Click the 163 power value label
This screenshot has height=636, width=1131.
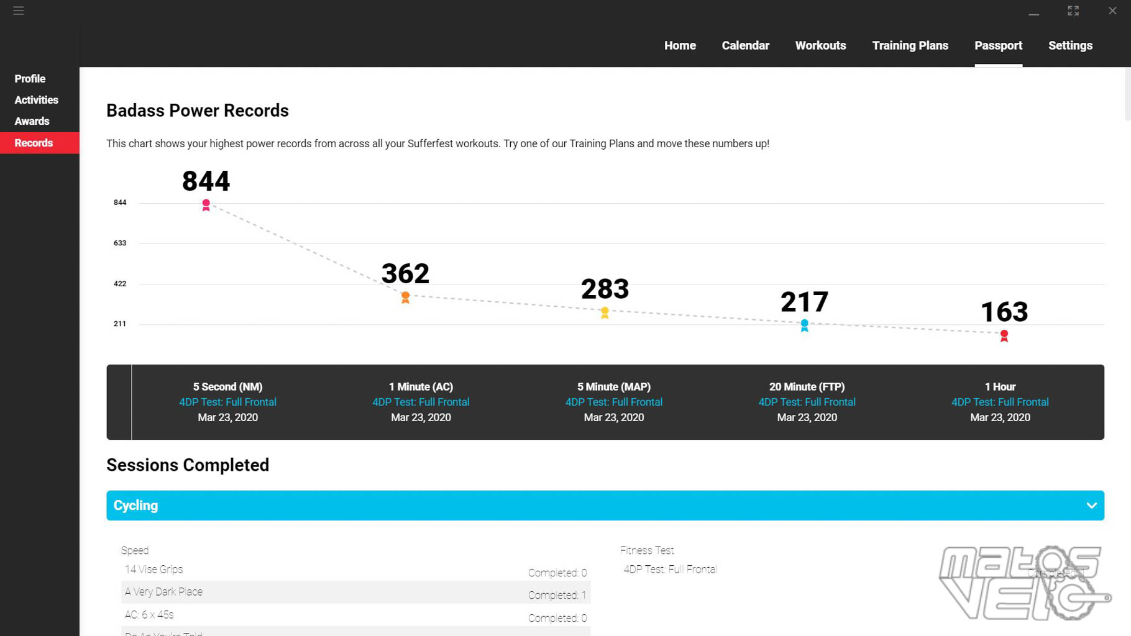click(1004, 312)
